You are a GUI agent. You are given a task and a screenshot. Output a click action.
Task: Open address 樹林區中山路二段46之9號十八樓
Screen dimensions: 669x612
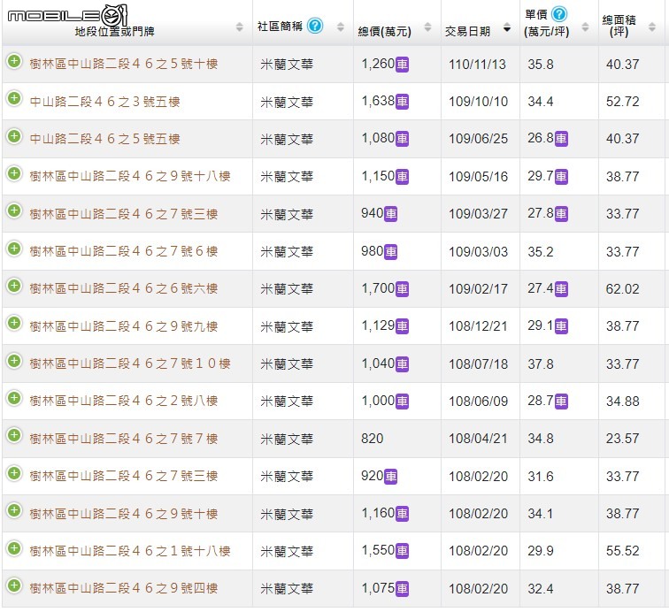(130, 176)
